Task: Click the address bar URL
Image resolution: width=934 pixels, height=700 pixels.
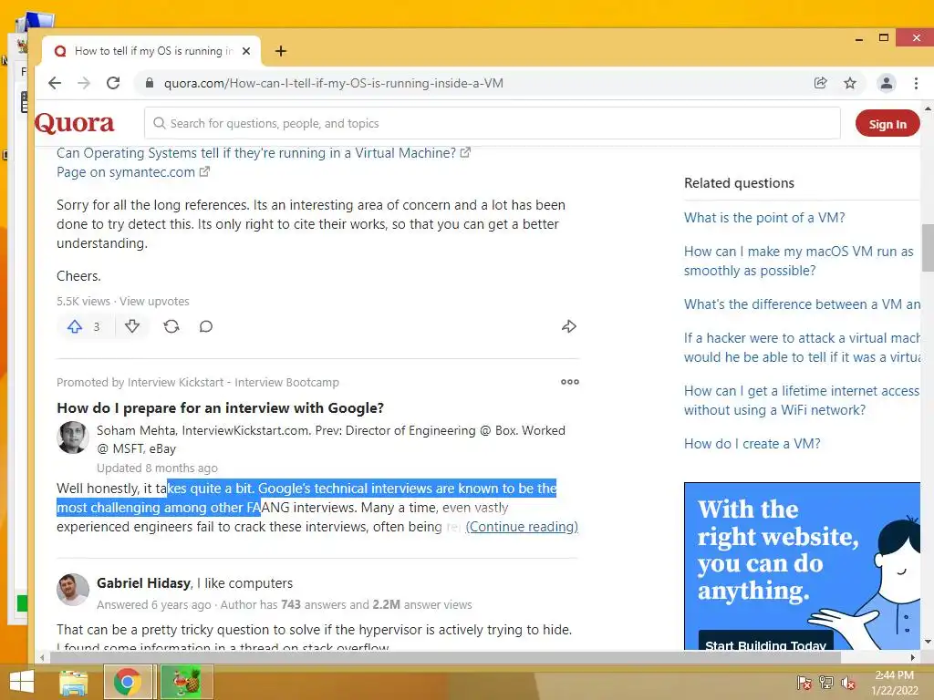Action: [334, 83]
